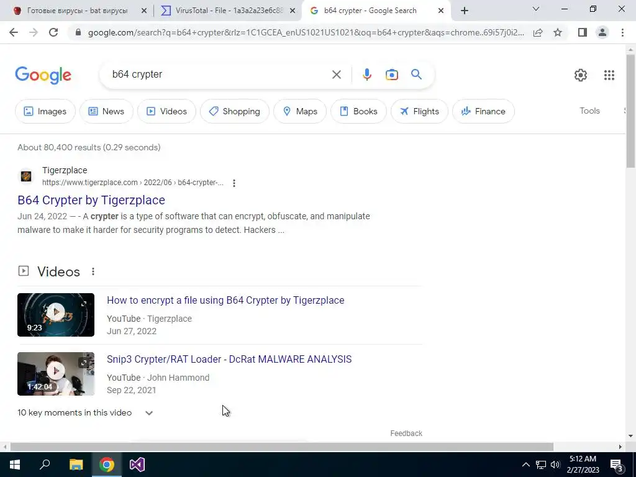The width and height of the screenshot is (636, 477).
Task: Play the 1:42:04 John Hammond video thumbnail
Action: (56, 373)
